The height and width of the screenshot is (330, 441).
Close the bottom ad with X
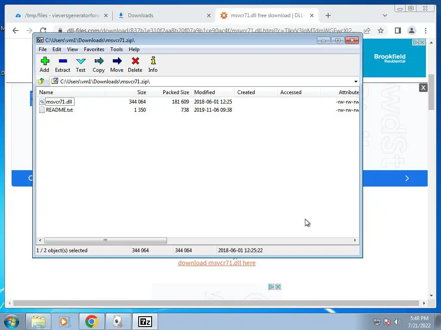coord(278,287)
